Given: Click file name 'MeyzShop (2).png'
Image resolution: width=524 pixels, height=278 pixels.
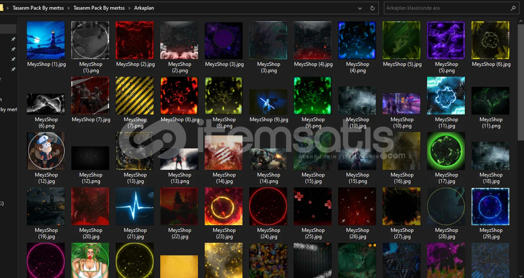Looking at the screenshot, I should 180,67.
